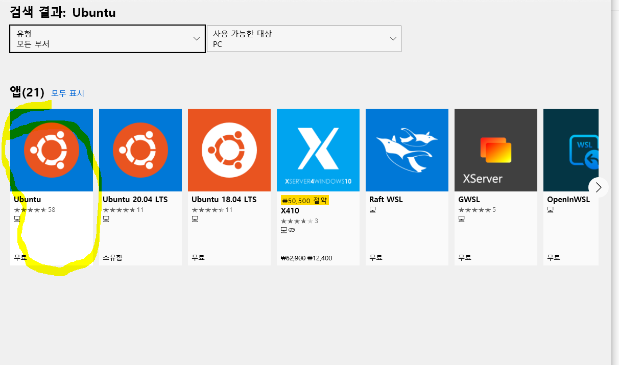The height and width of the screenshot is (365, 619).
Task: Click the ₩50,500 절약 discount badge
Action: [304, 201]
